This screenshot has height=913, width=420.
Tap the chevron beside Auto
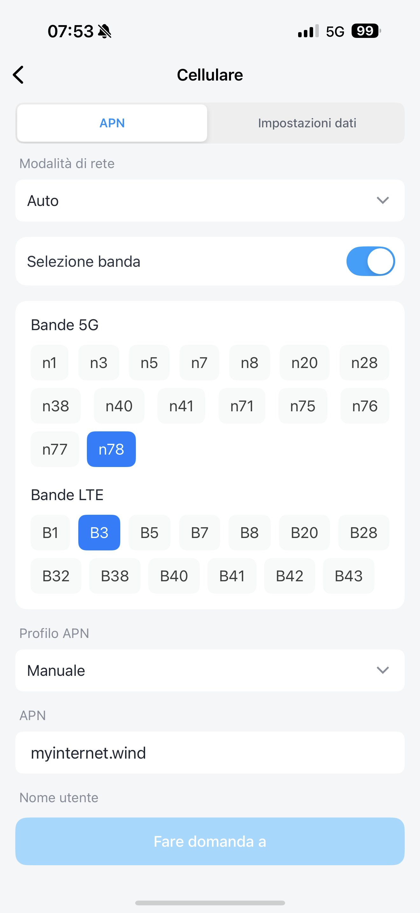(x=382, y=201)
